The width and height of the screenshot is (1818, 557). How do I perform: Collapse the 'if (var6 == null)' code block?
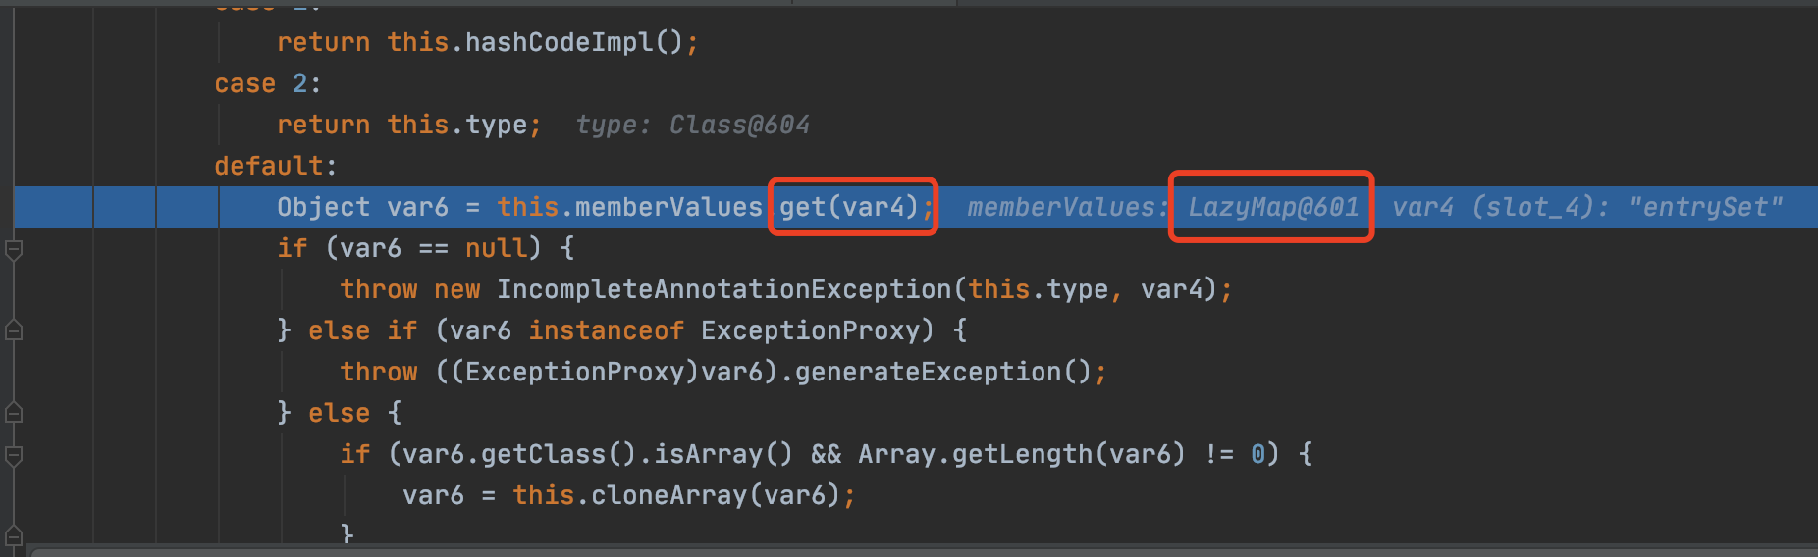point(14,249)
